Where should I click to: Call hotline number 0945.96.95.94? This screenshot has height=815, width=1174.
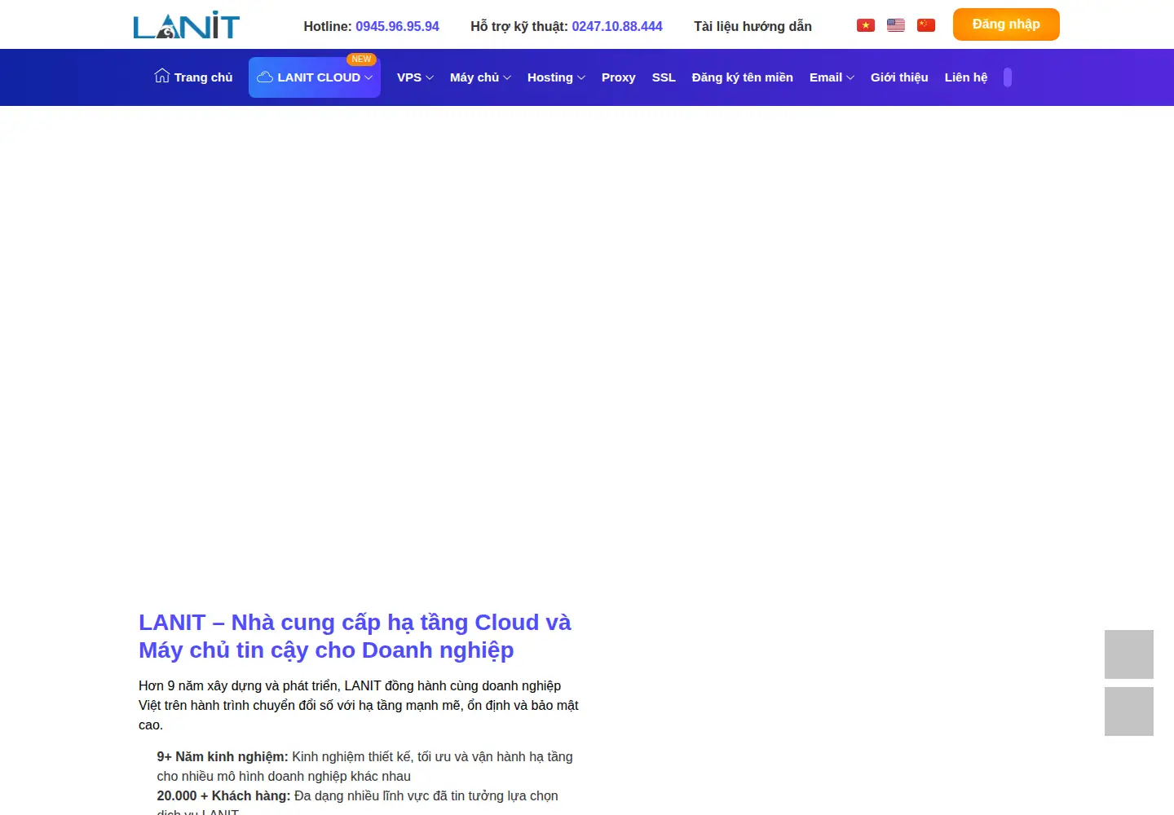pyautogui.click(x=397, y=26)
